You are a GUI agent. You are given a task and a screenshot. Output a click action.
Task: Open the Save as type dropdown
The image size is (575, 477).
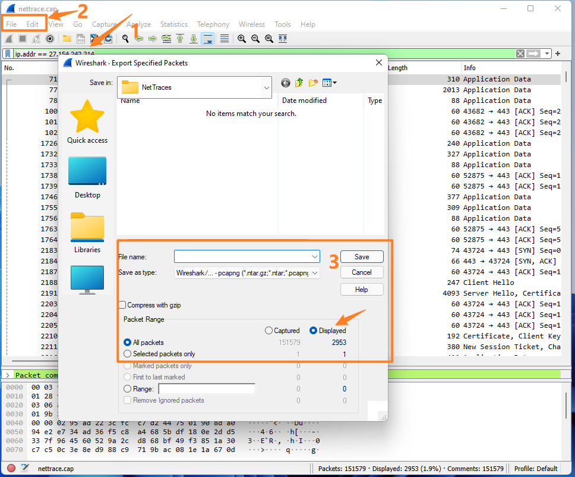(314, 273)
